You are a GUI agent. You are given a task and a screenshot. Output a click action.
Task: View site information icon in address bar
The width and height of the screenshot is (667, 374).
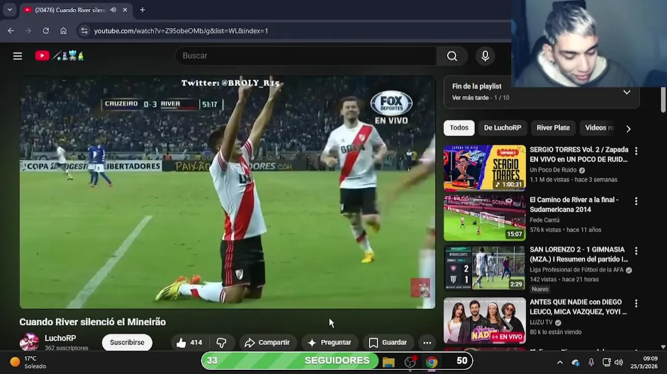85,31
